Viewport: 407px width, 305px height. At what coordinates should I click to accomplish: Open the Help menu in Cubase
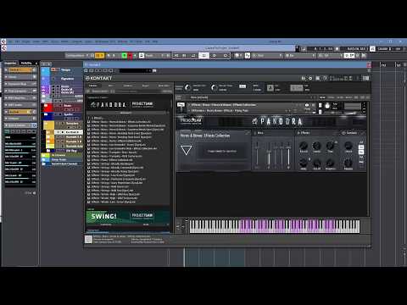pyautogui.click(x=155, y=42)
